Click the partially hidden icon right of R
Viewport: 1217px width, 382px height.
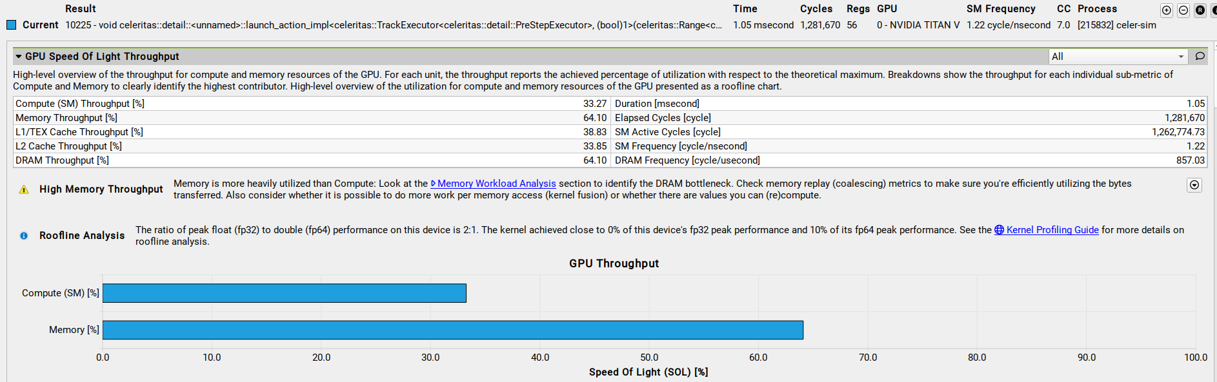click(1214, 10)
